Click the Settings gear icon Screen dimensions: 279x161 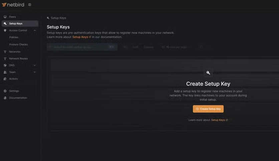click(5, 91)
